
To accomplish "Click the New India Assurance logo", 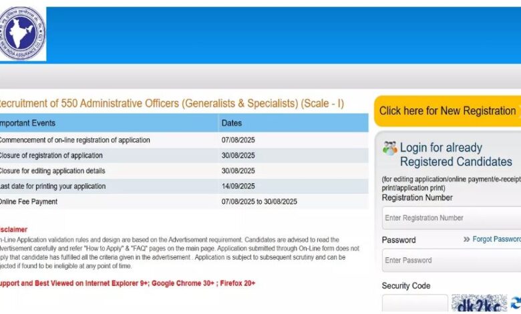I will point(22,33).
